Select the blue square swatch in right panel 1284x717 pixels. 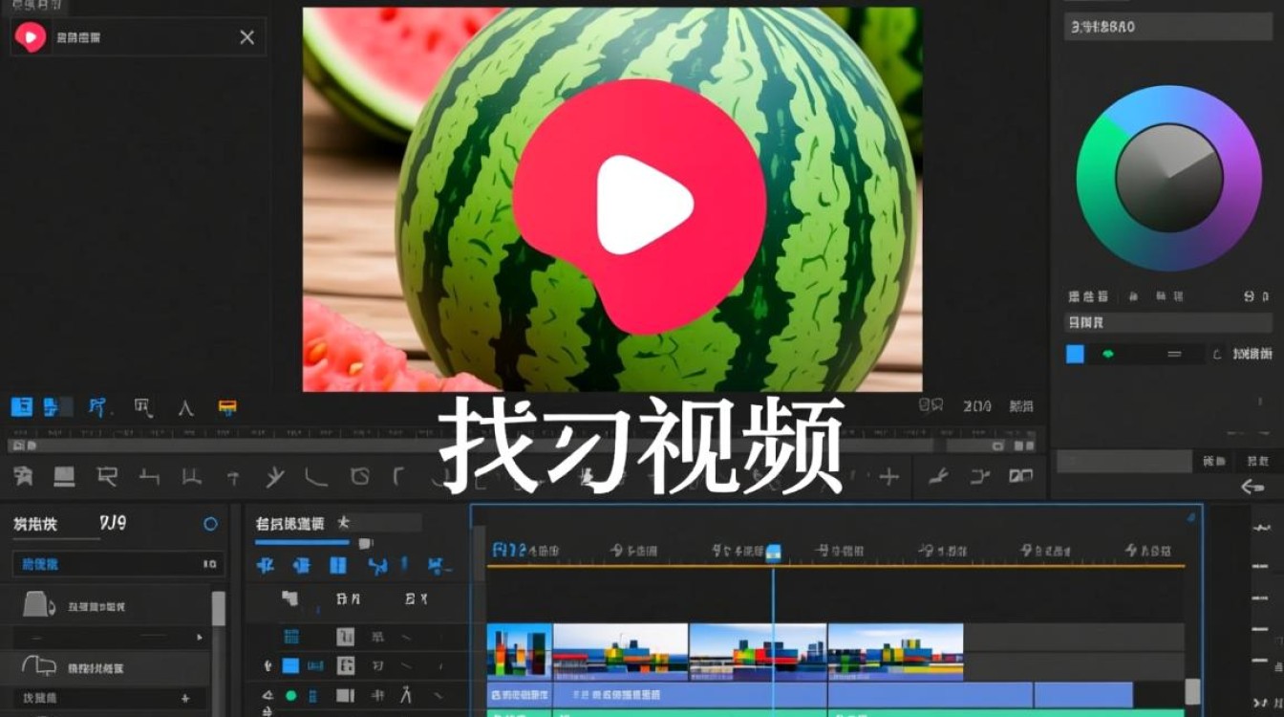click(1076, 354)
